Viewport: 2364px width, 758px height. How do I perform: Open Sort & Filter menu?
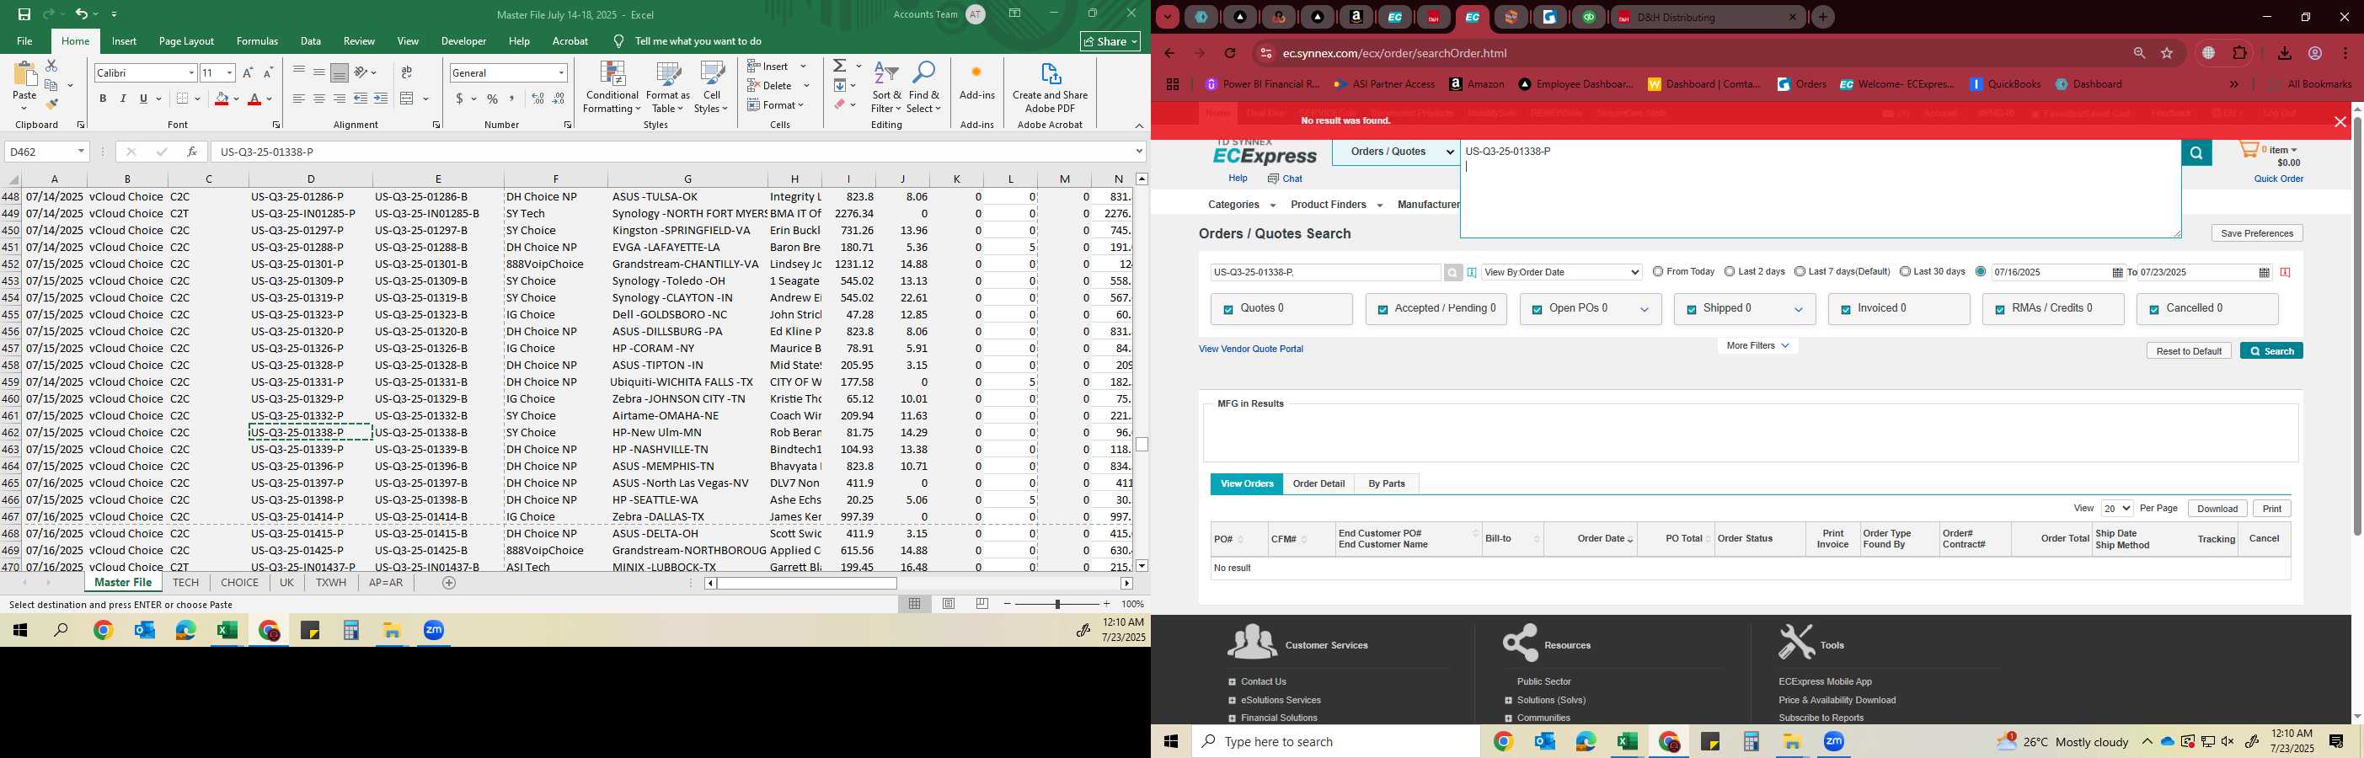886,88
